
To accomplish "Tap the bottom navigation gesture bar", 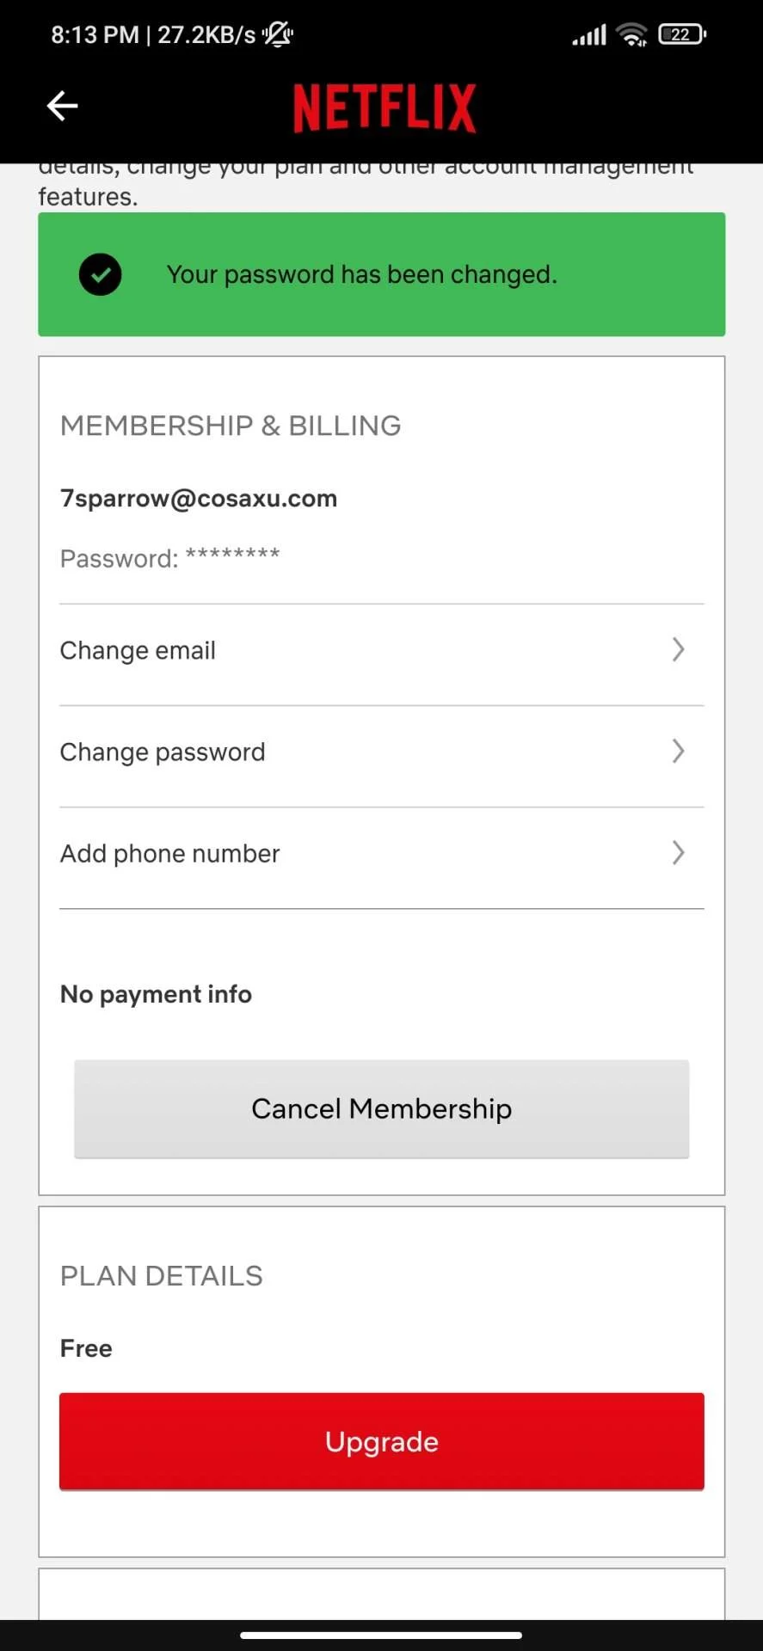I will click(x=381, y=1636).
